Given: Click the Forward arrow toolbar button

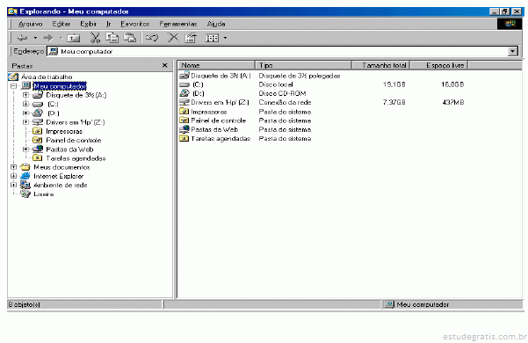Looking at the screenshot, I should [x=48, y=38].
